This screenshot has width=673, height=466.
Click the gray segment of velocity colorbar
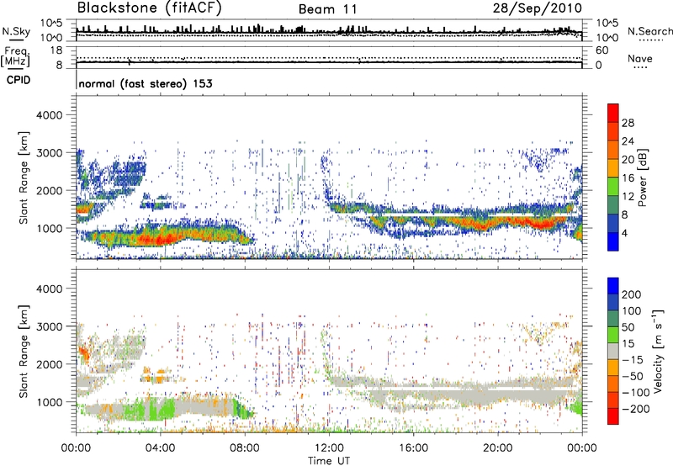pos(613,351)
